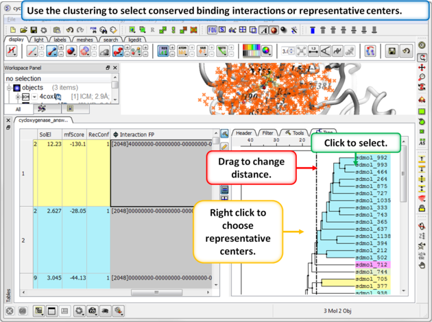
Task: Switch to the meshes tab
Action: (x=85, y=40)
